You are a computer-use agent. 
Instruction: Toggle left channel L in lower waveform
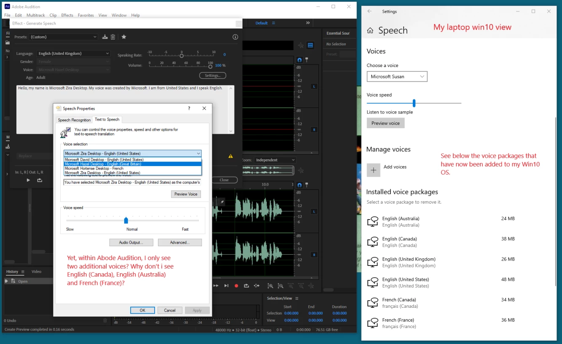click(x=314, y=212)
